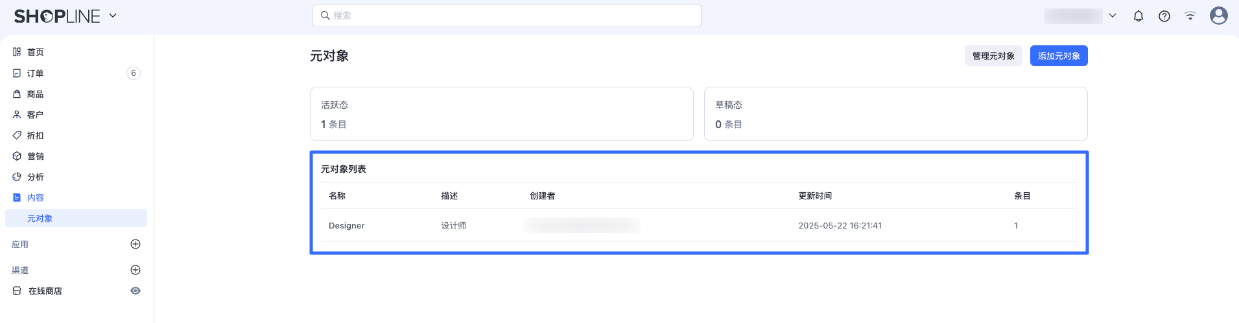Click the Online Store shop icon
1239x323 pixels.
tap(17, 291)
